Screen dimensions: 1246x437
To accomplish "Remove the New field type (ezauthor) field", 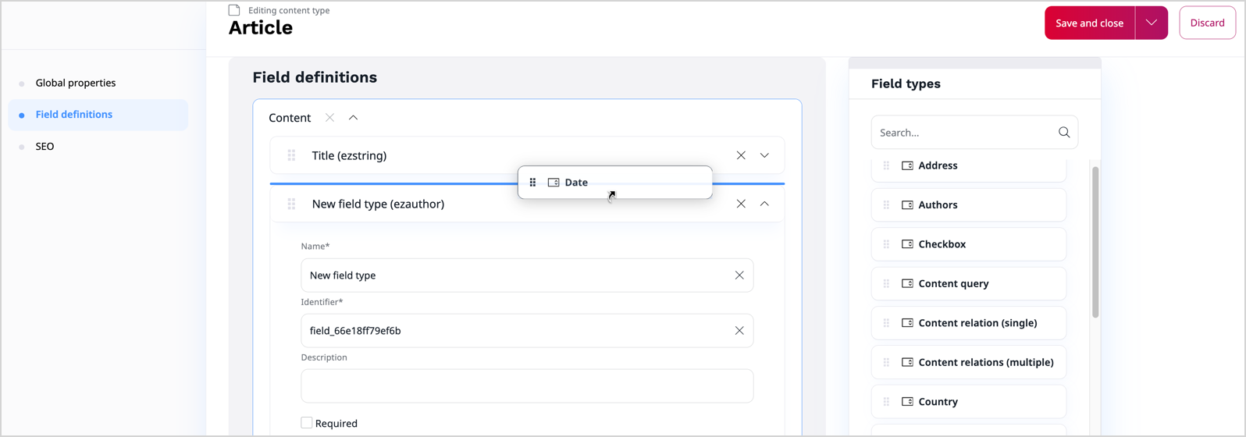I will [740, 204].
